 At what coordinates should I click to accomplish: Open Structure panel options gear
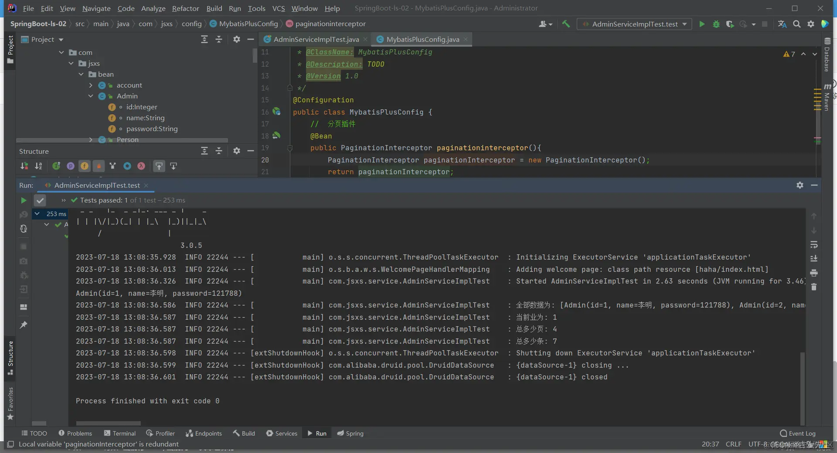[x=237, y=151]
